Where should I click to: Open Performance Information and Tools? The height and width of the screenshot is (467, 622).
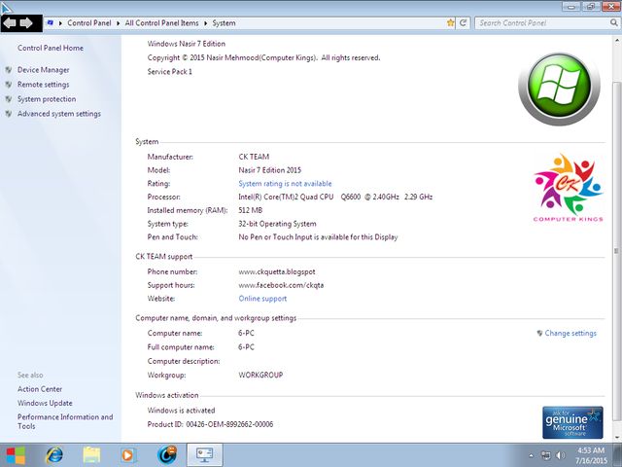pos(65,421)
